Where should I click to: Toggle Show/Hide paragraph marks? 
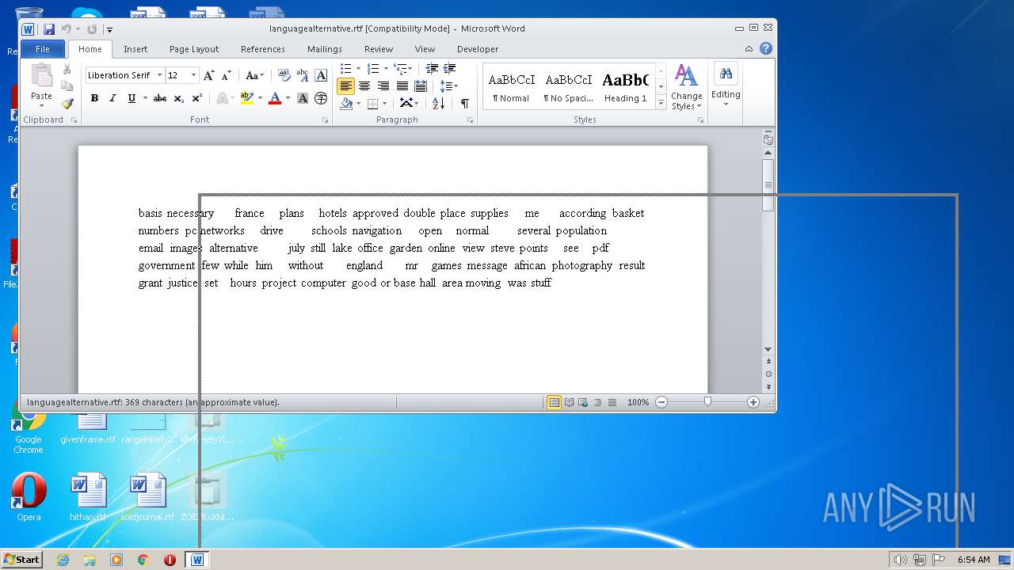tap(464, 103)
